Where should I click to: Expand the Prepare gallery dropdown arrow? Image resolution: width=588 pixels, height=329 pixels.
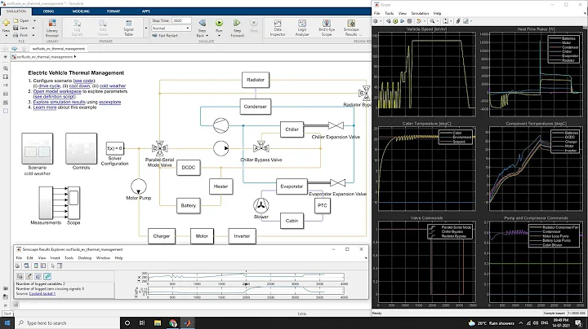[146, 28]
